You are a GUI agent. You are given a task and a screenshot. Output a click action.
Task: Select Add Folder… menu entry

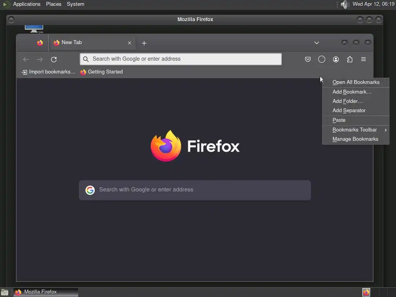356,101
